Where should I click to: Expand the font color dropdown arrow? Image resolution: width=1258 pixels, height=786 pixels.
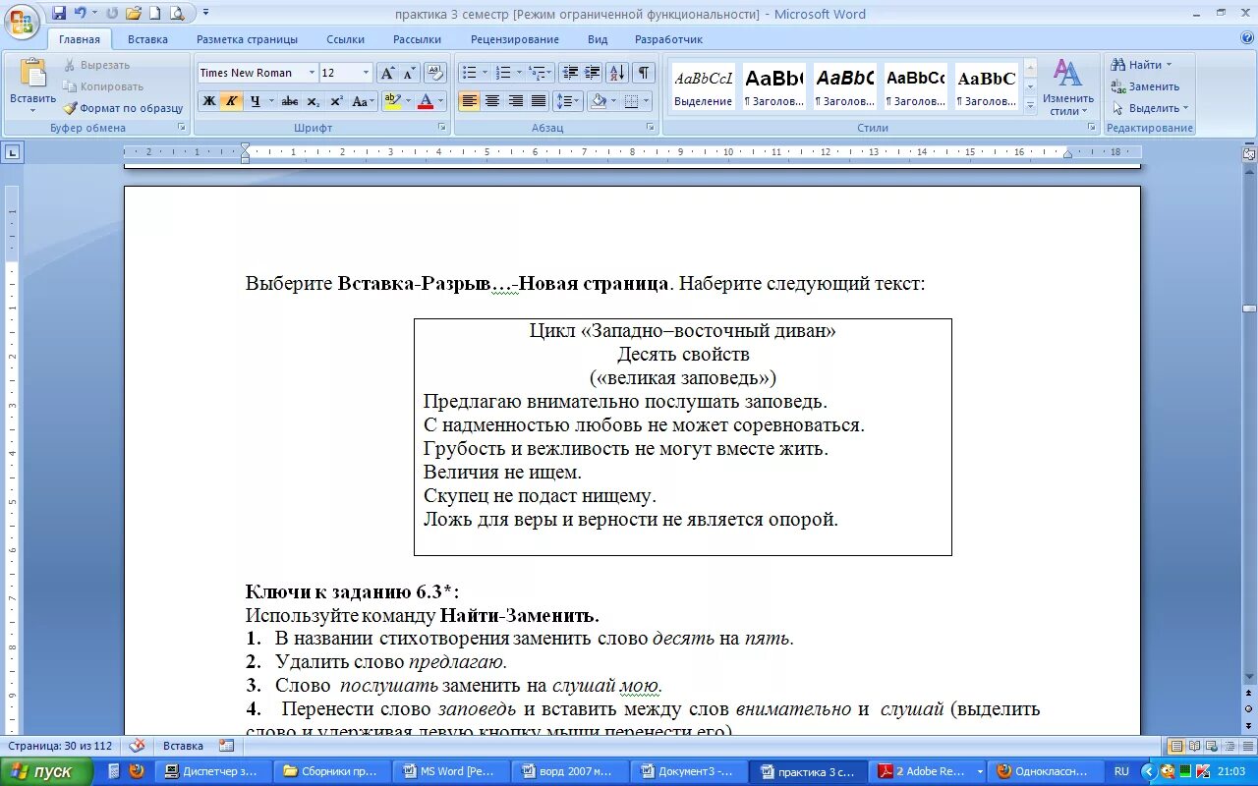(x=441, y=101)
